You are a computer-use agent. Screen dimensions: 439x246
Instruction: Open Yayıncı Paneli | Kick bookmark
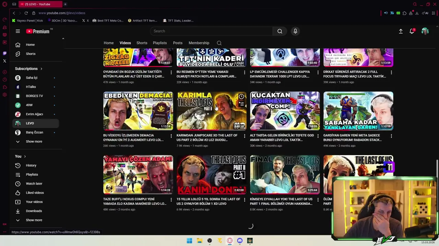pyautogui.click(x=27, y=20)
